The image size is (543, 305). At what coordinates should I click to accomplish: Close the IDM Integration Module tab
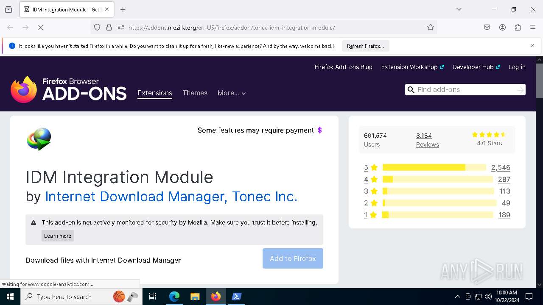point(107,9)
